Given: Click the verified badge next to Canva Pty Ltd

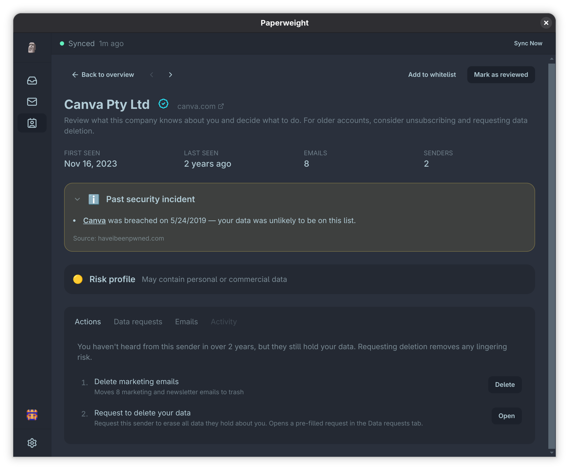Looking at the screenshot, I should coord(163,104).
